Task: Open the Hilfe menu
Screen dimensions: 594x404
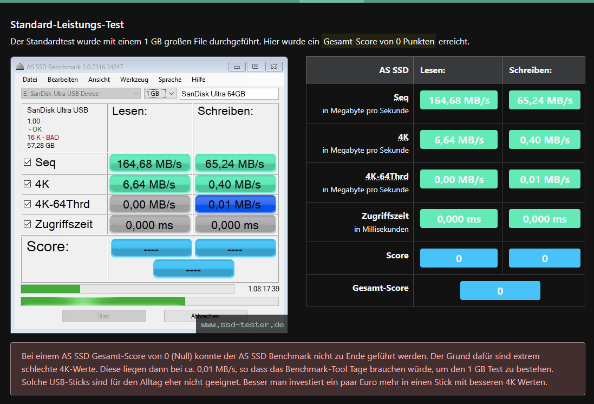Action: click(199, 80)
